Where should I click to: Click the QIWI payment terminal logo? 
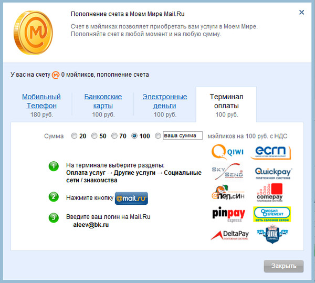227,152
